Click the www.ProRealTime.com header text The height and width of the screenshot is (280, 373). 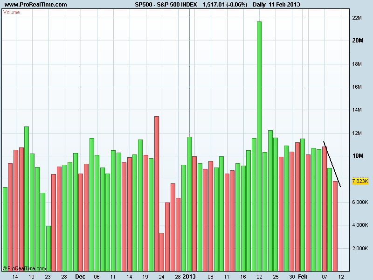click(x=35, y=5)
